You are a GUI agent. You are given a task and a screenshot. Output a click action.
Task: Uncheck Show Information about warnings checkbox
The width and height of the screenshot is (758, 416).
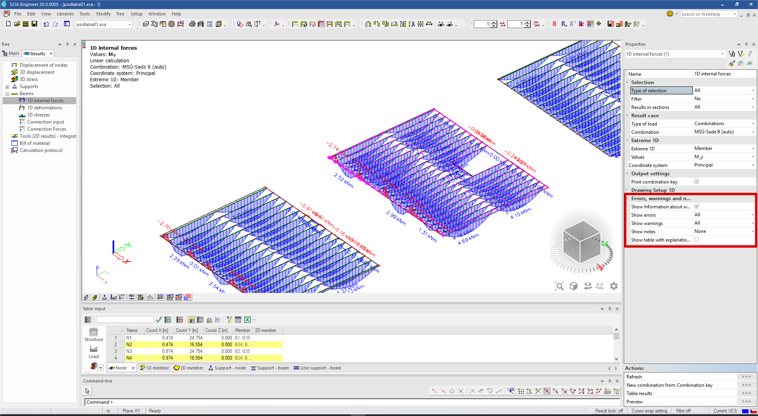[696, 206]
